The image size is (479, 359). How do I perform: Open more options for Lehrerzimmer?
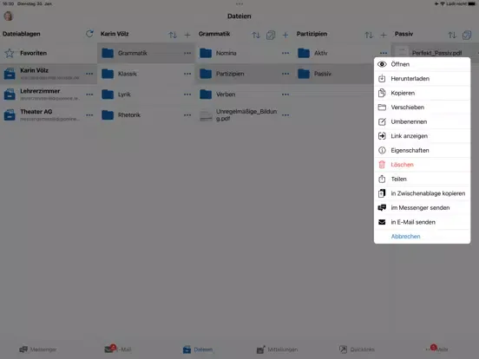coord(89,95)
